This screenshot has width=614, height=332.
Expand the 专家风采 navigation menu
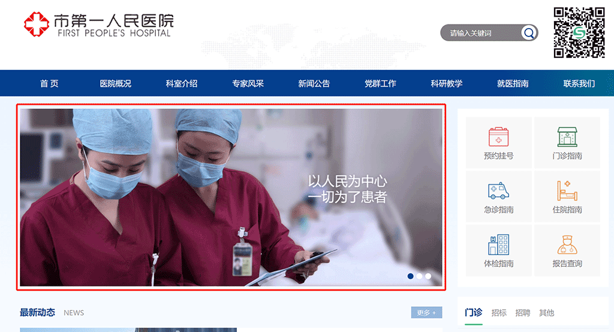248,84
